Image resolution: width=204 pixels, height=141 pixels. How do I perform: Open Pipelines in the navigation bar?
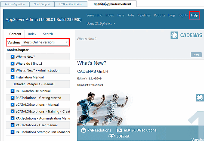point(144,15)
